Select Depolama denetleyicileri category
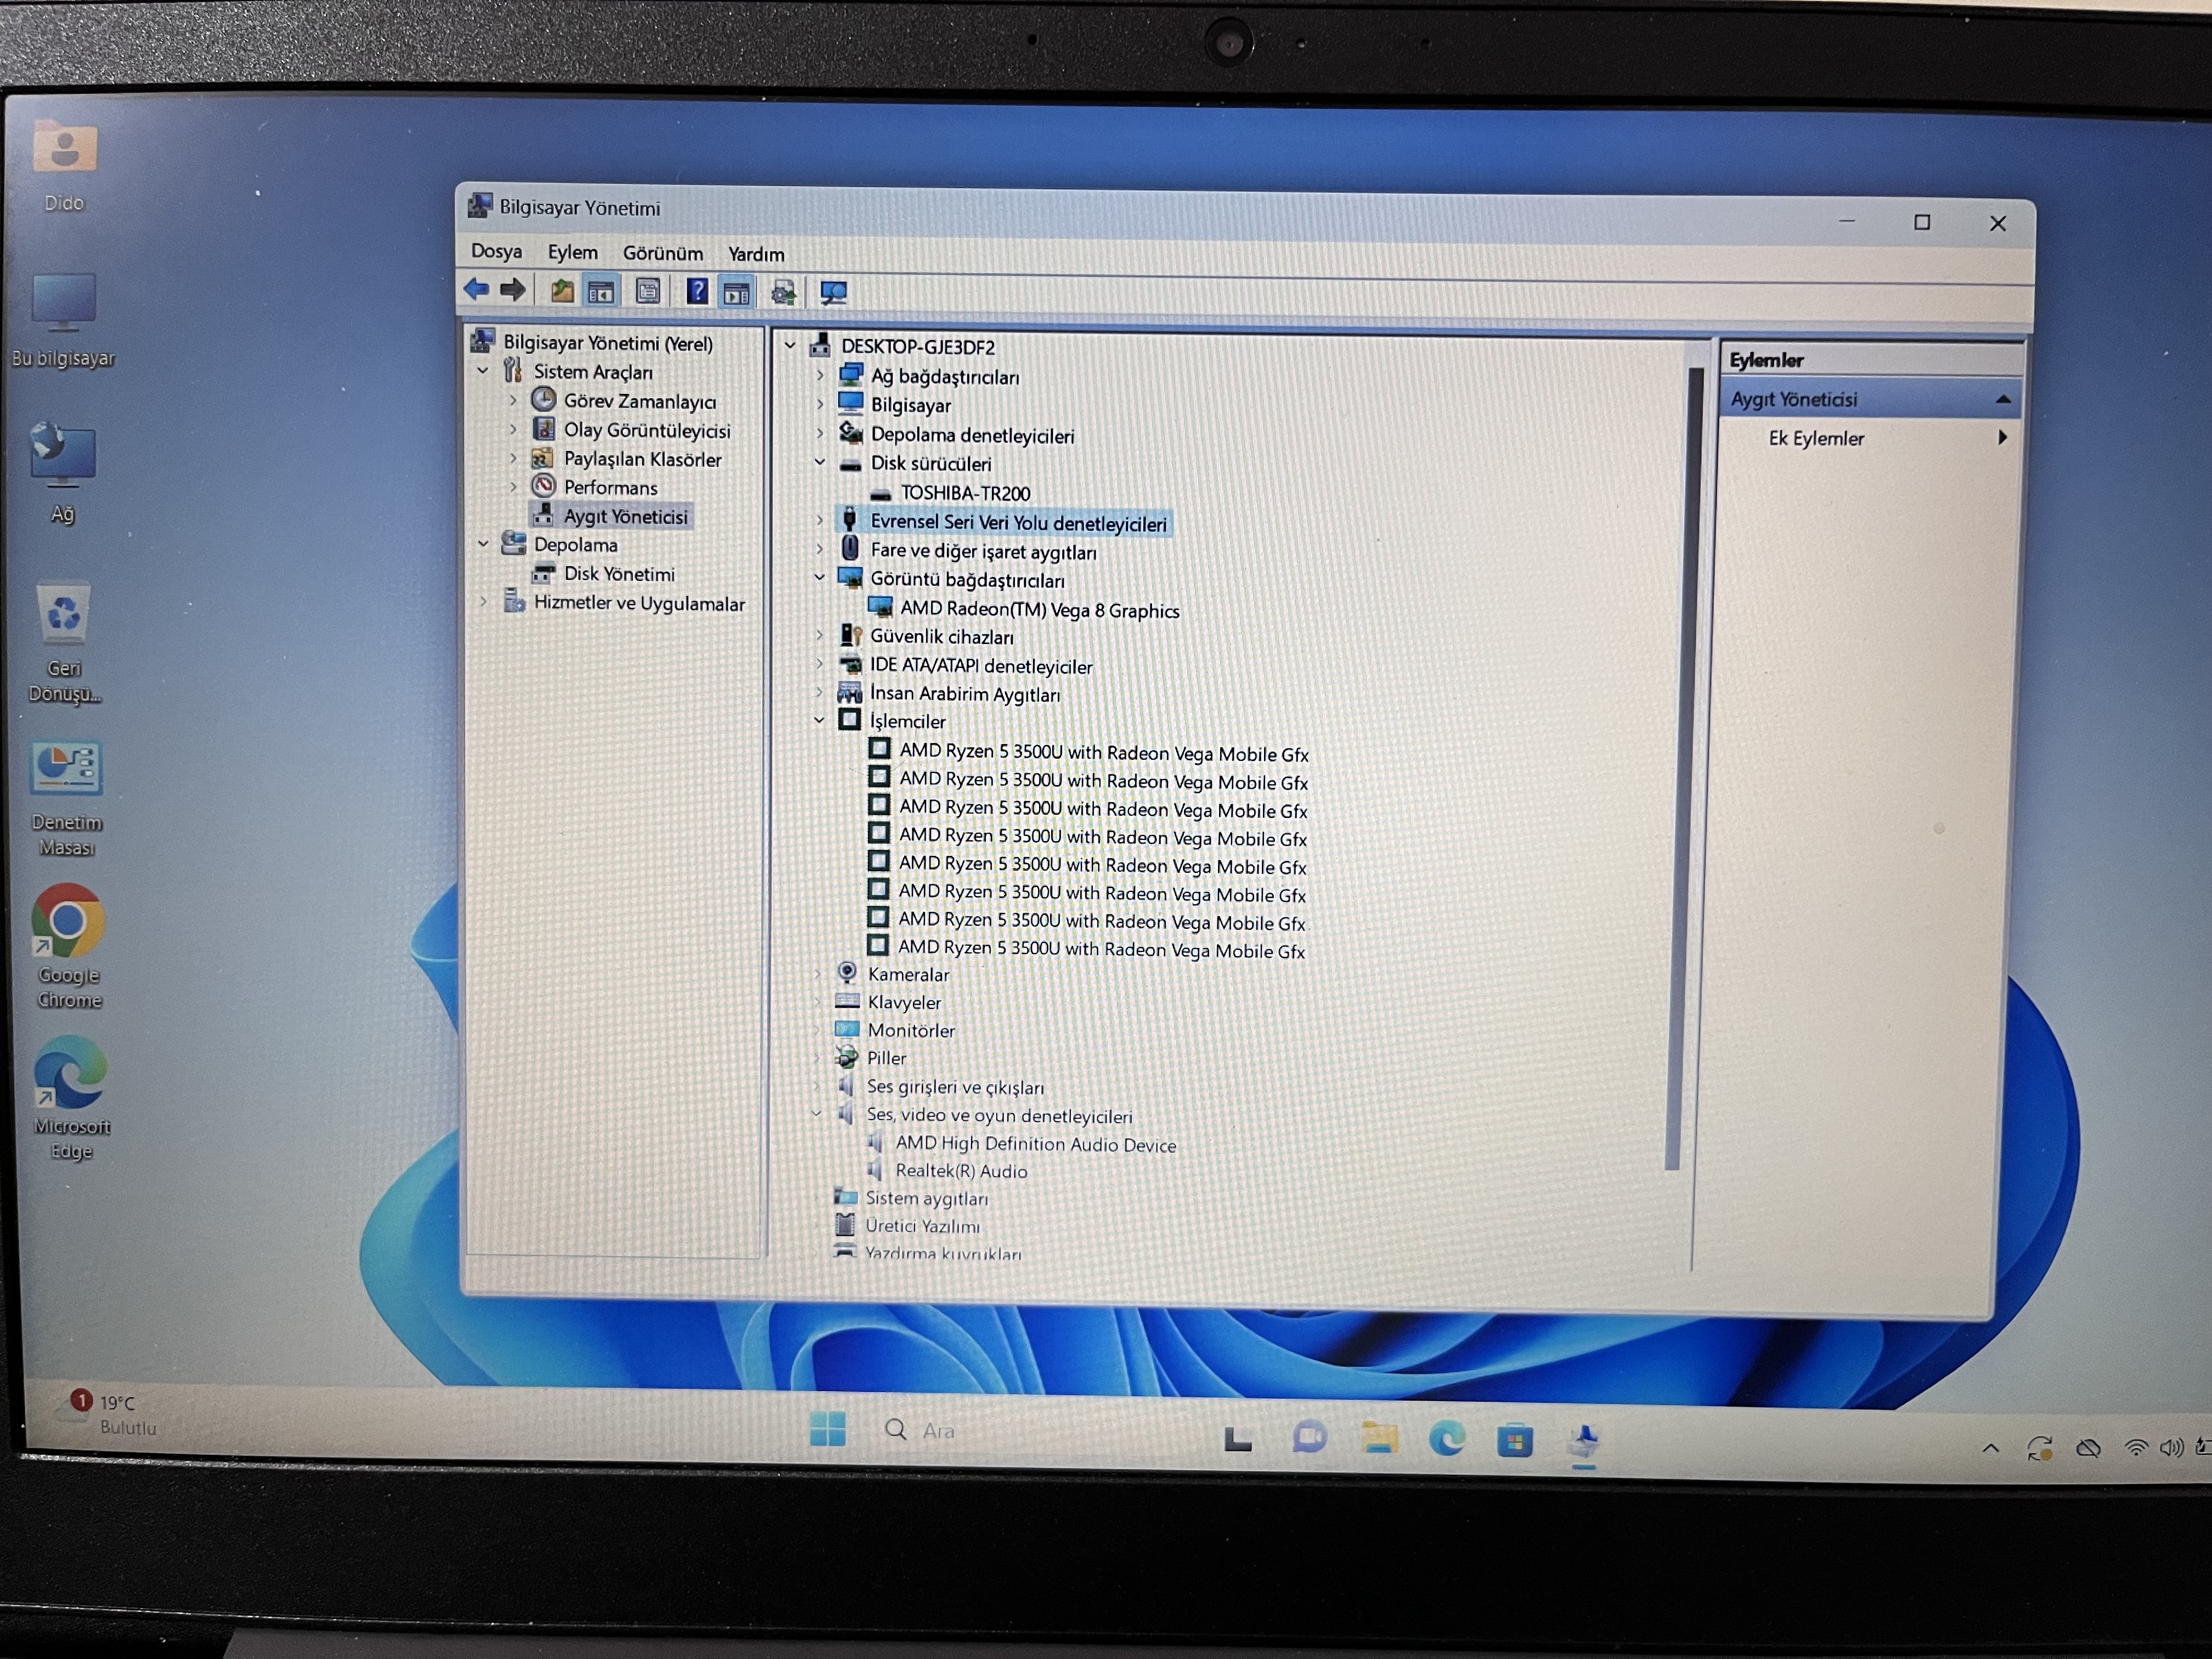 (x=972, y=435)
